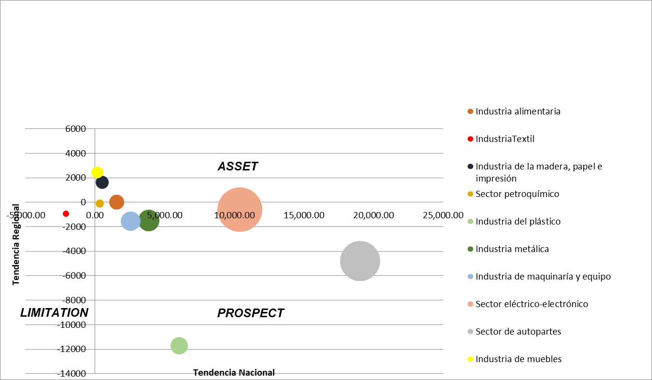Select the Sector de autopartes legend entry
The height and width of the screenshot is (380, 652).
pos(518,332)
